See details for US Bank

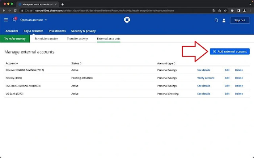[x=204, y=94]
